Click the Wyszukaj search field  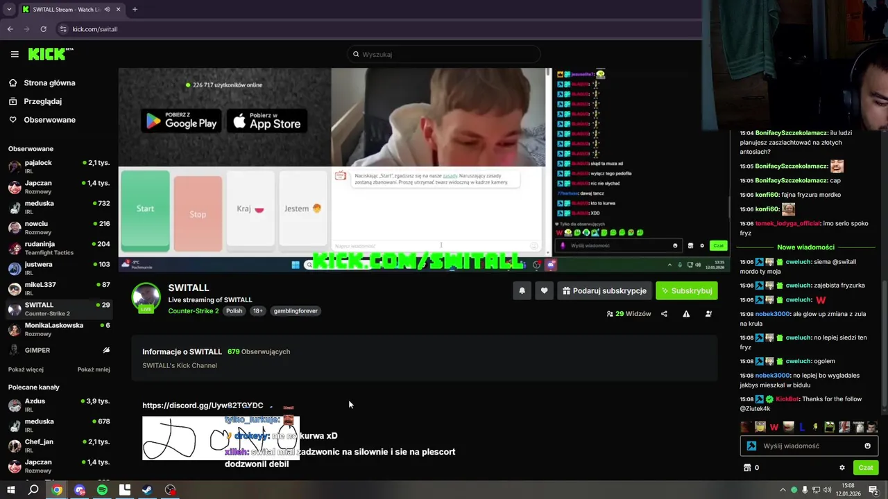point(444,54)
